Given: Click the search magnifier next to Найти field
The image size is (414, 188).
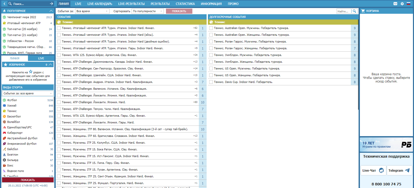Looking at the screenshot, I should tap(354, 11).
